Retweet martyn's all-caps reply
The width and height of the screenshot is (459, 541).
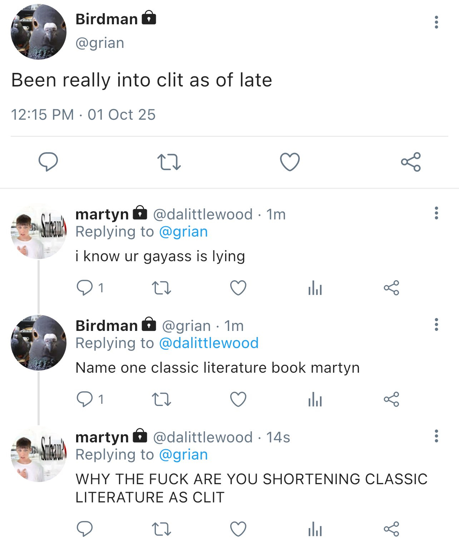click(162, 529)
